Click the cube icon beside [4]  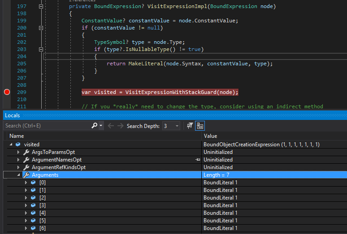(34, 213)
